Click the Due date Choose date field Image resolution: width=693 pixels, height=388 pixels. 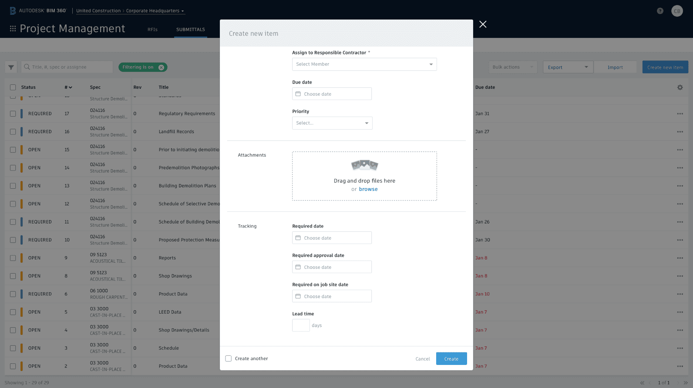332,94
